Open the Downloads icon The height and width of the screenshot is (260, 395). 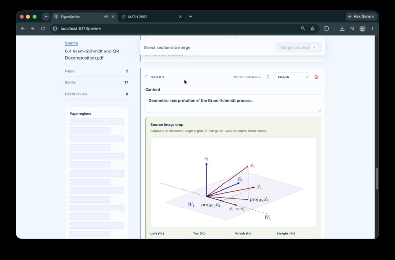342,29
